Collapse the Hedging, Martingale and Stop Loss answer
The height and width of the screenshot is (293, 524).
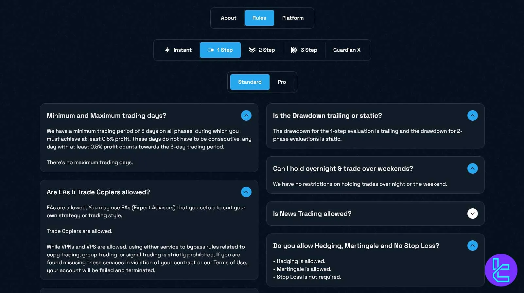coord(472,246)
